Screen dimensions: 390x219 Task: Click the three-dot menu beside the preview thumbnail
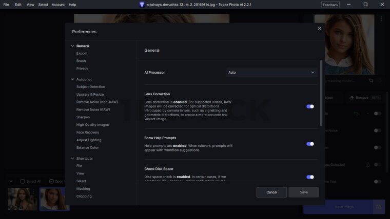coord(381,19)
